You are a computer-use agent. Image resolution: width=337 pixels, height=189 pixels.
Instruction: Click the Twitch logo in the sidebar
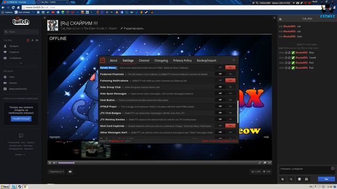pos(21,21)
